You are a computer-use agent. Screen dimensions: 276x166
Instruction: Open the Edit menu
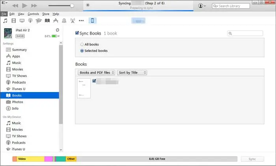(12, 14)
